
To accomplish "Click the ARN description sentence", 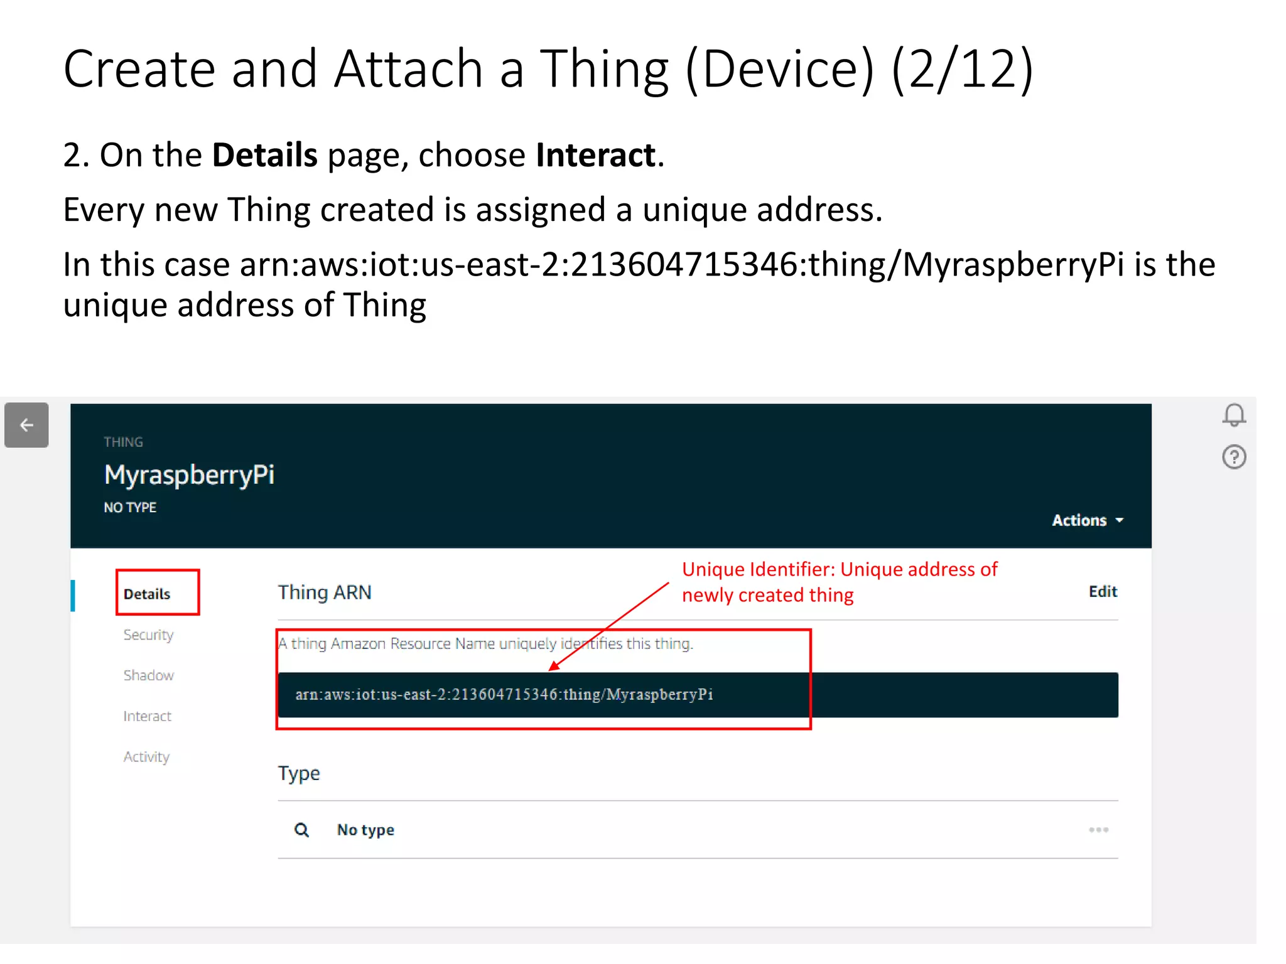I will tap(485, 643).
